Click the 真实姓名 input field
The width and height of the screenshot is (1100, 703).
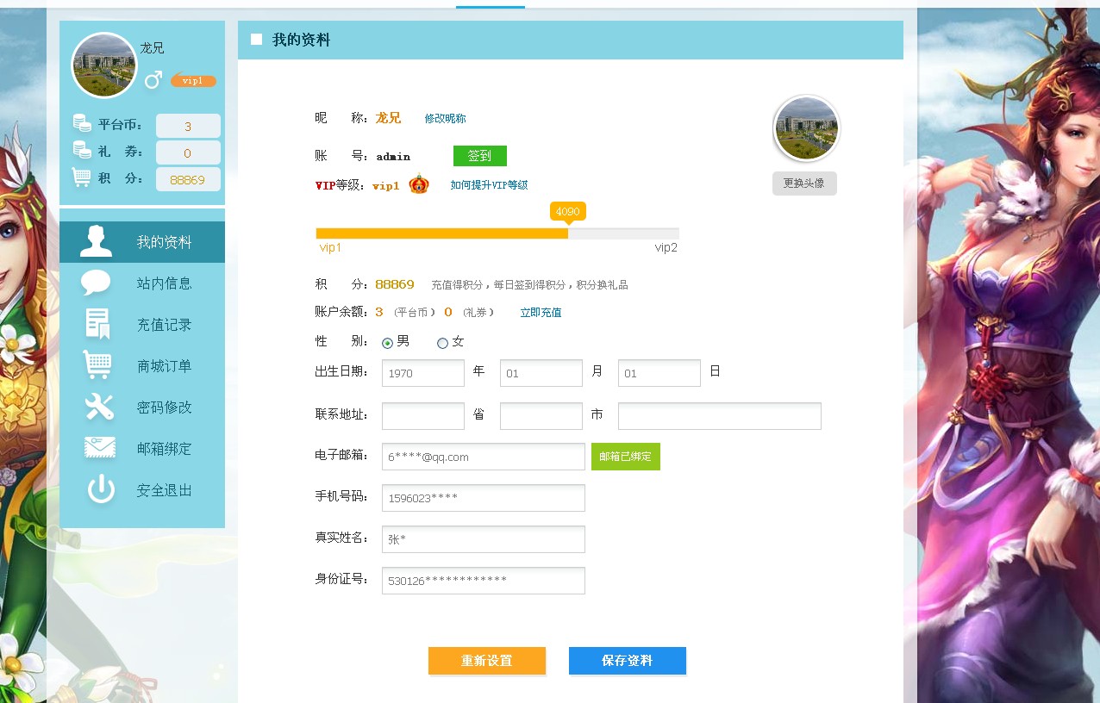tap(484, 539)
